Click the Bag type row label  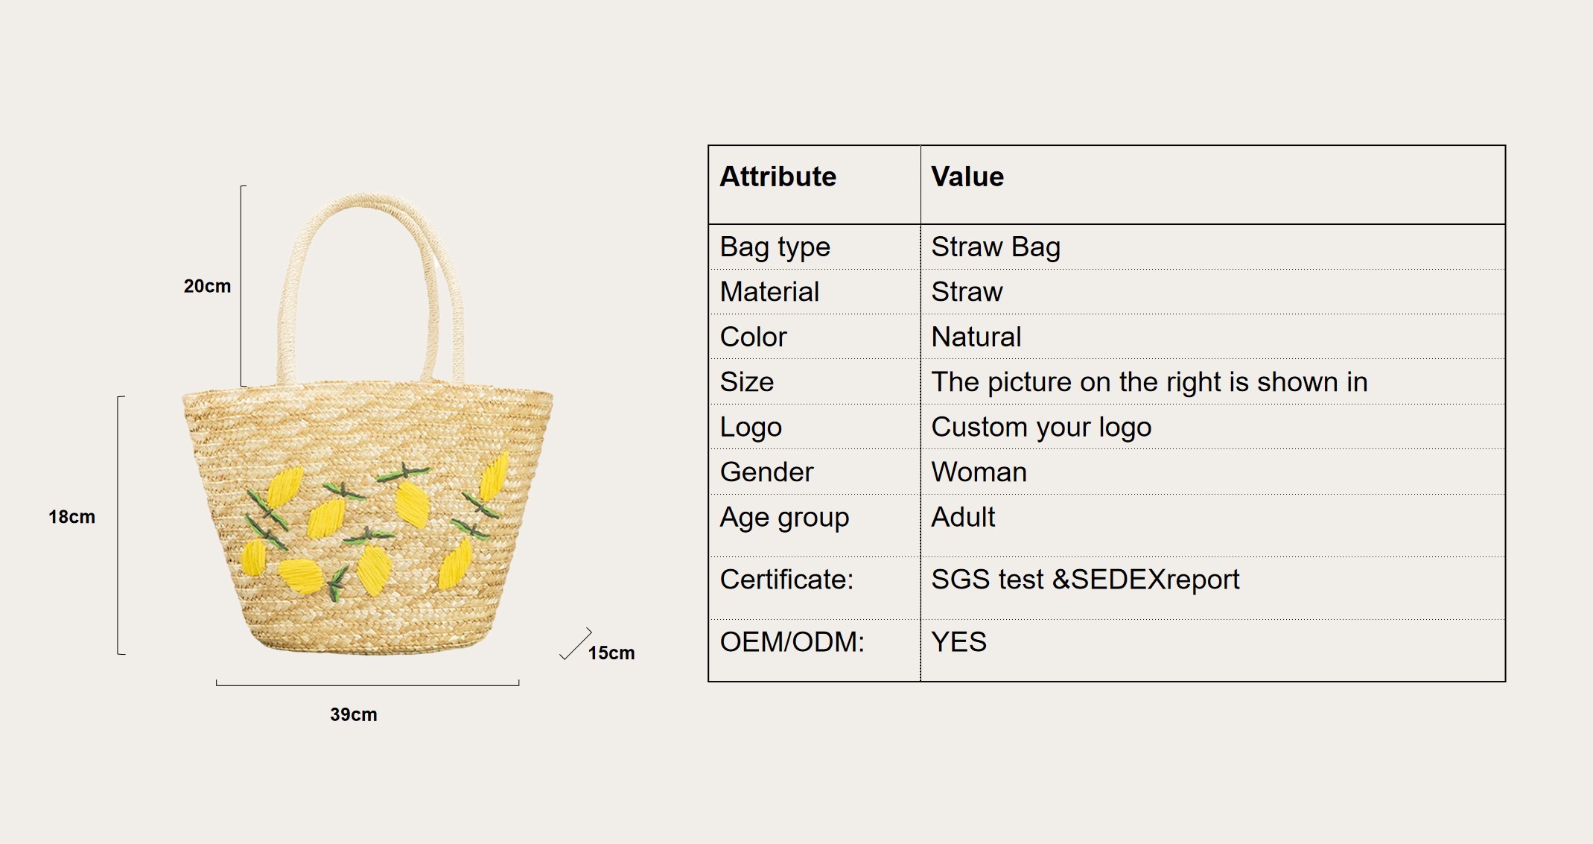click(775, 247)
